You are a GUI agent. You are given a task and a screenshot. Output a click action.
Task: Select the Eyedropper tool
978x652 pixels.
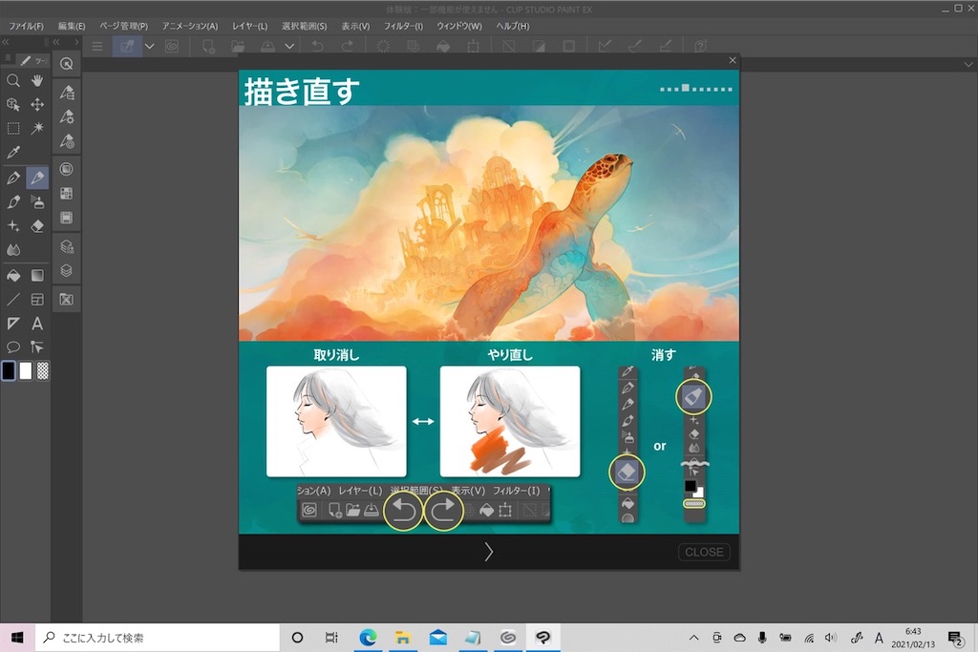coord(13,152)
